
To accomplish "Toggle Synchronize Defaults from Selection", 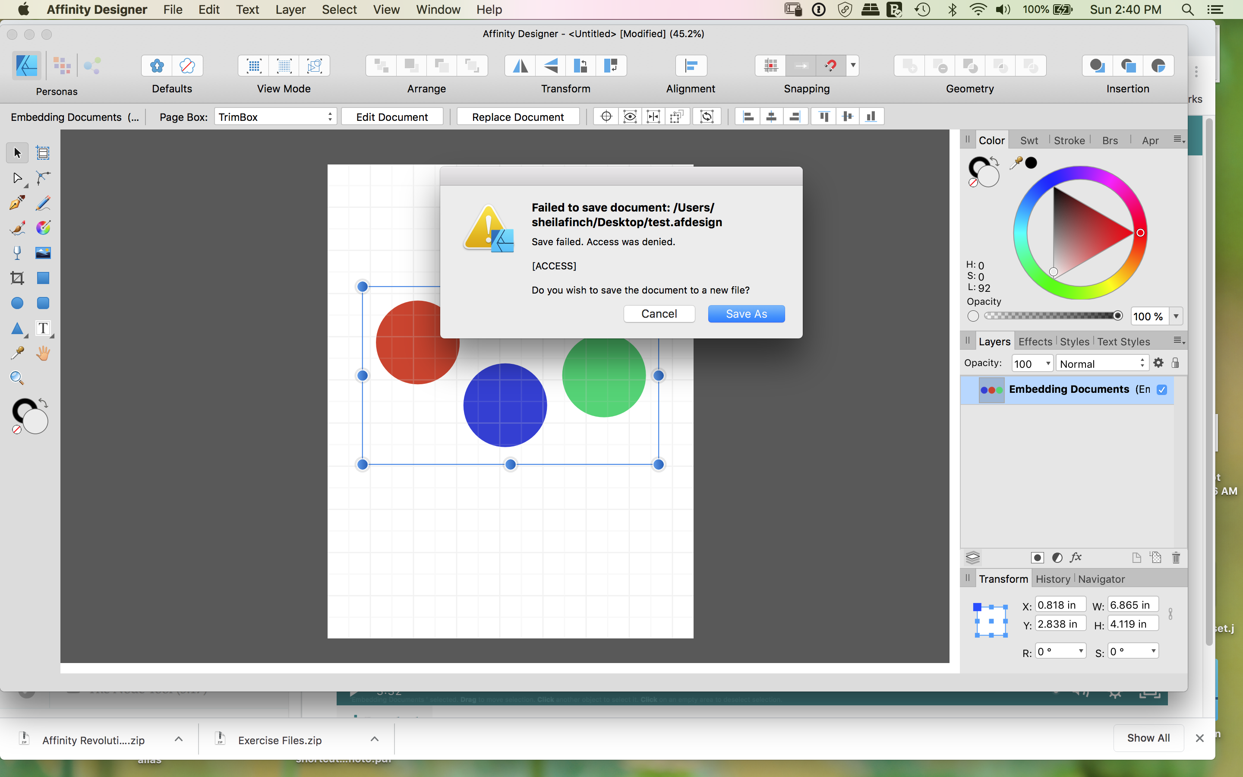I will pyautogui.click(x=157, y=66).
